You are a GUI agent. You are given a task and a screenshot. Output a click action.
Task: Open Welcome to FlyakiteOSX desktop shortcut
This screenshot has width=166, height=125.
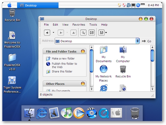[x=12, y=40]
